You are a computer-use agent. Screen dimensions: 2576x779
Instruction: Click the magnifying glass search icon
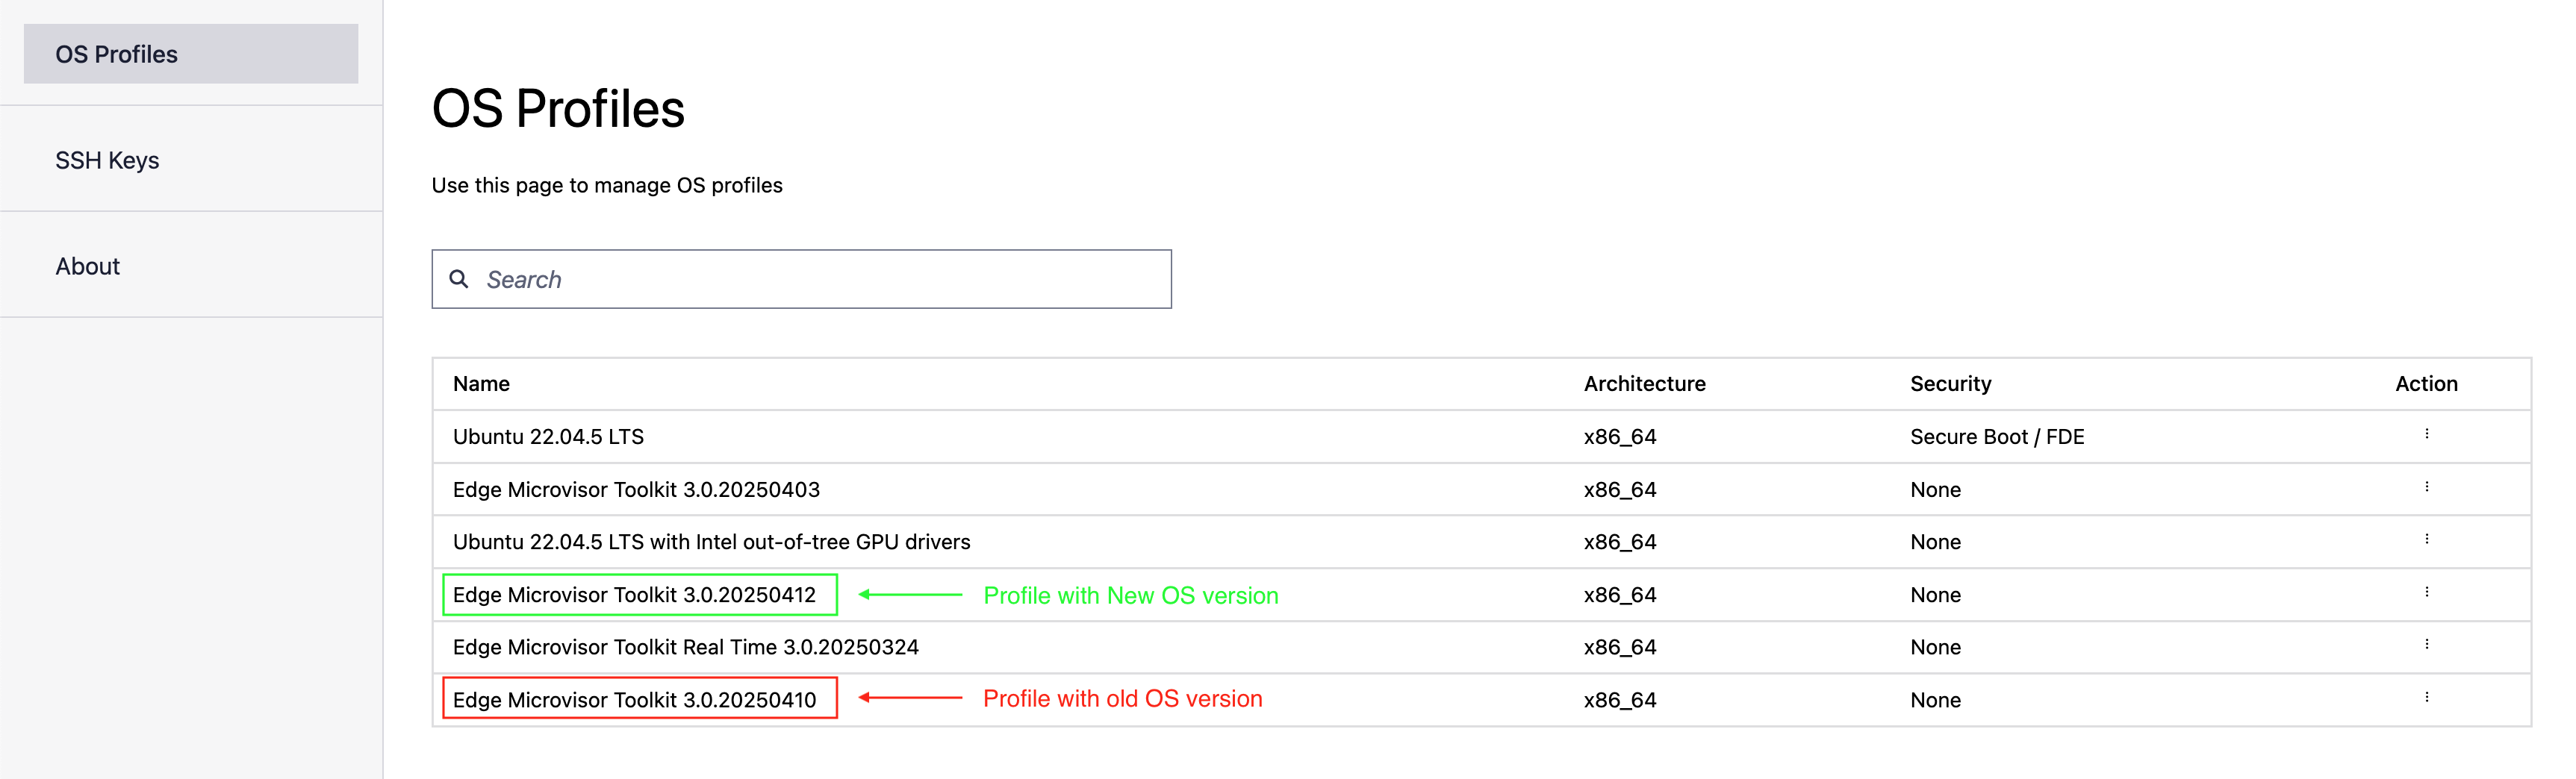click(x=460, y=278)
